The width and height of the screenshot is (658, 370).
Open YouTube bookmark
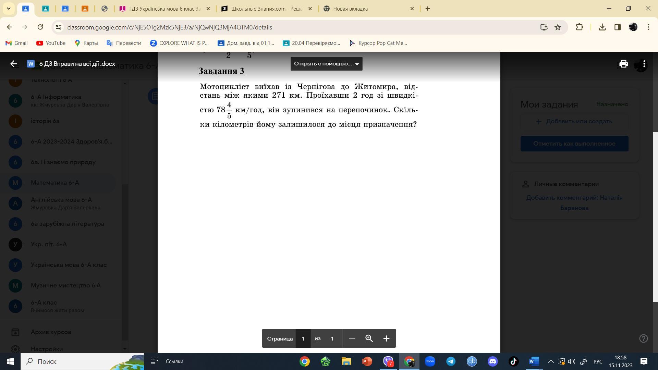click(x=51, y=43)
